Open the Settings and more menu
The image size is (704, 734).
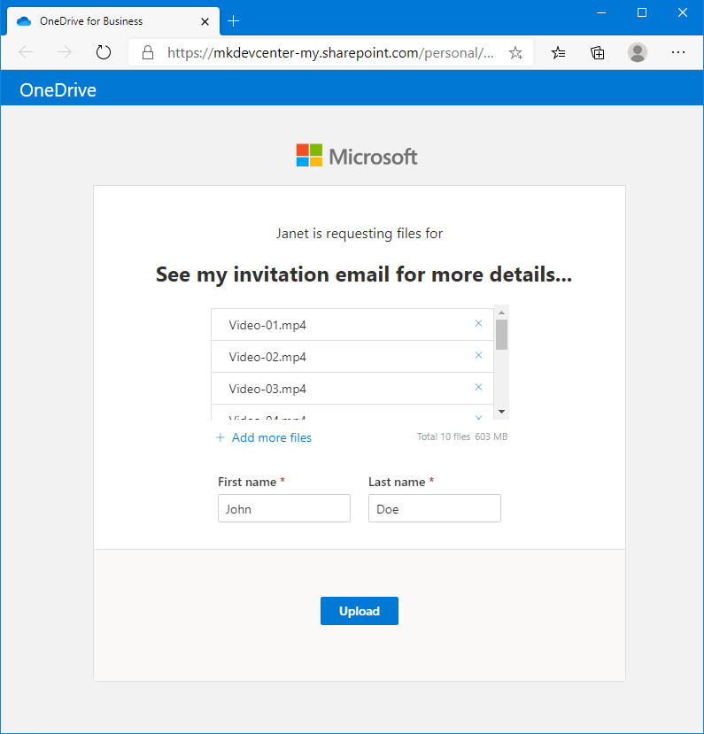pos(677,53)
